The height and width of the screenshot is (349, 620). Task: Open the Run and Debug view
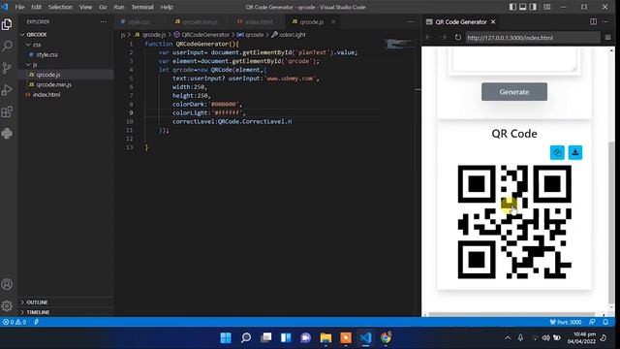(x=7, y=90)
